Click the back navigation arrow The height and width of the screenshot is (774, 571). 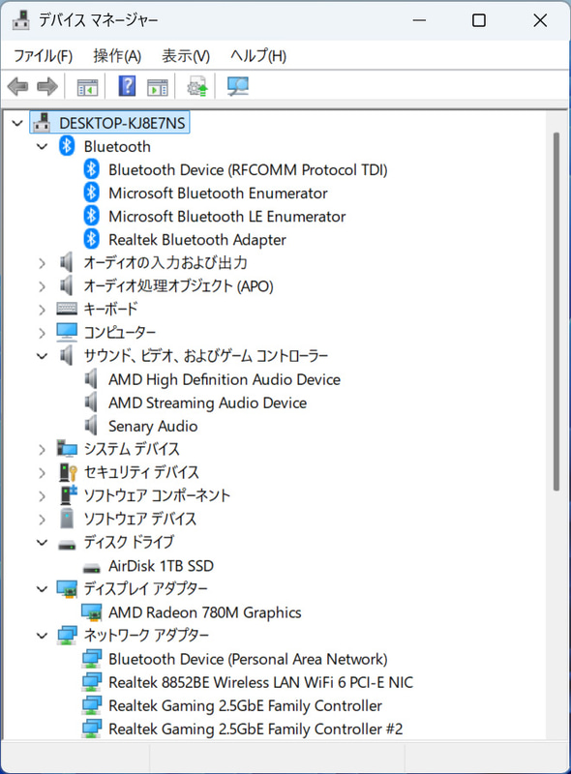(16, 86)
